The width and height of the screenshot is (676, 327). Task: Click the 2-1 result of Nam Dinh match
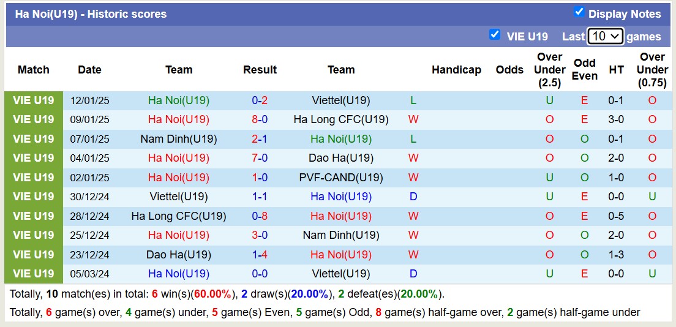point(260,139)
